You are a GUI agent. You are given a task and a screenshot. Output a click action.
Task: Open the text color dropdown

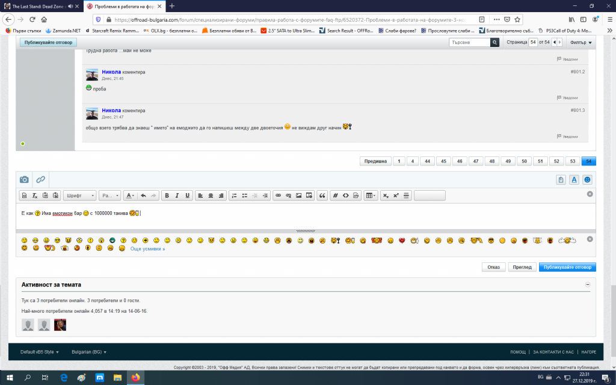(130, 196)
